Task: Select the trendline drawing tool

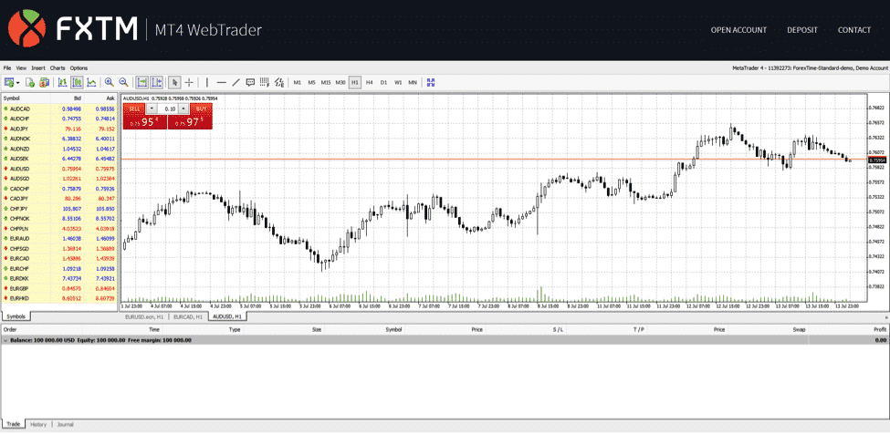Action: coord(236,82)
